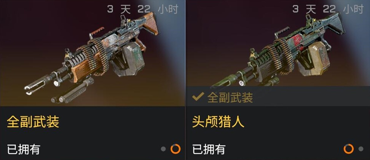Click the 3 天 22 小时 timer on right card
Viewport: 370px width, 160px height.
pos(328,9)
